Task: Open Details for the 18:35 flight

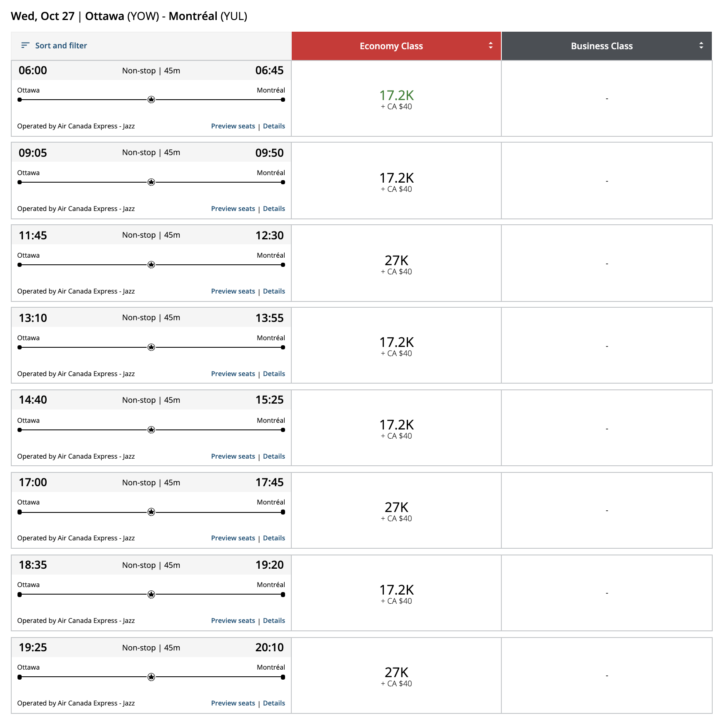Action: point(274,621)
